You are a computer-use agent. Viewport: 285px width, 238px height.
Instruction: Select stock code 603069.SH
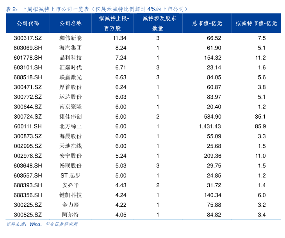[28, 48]
